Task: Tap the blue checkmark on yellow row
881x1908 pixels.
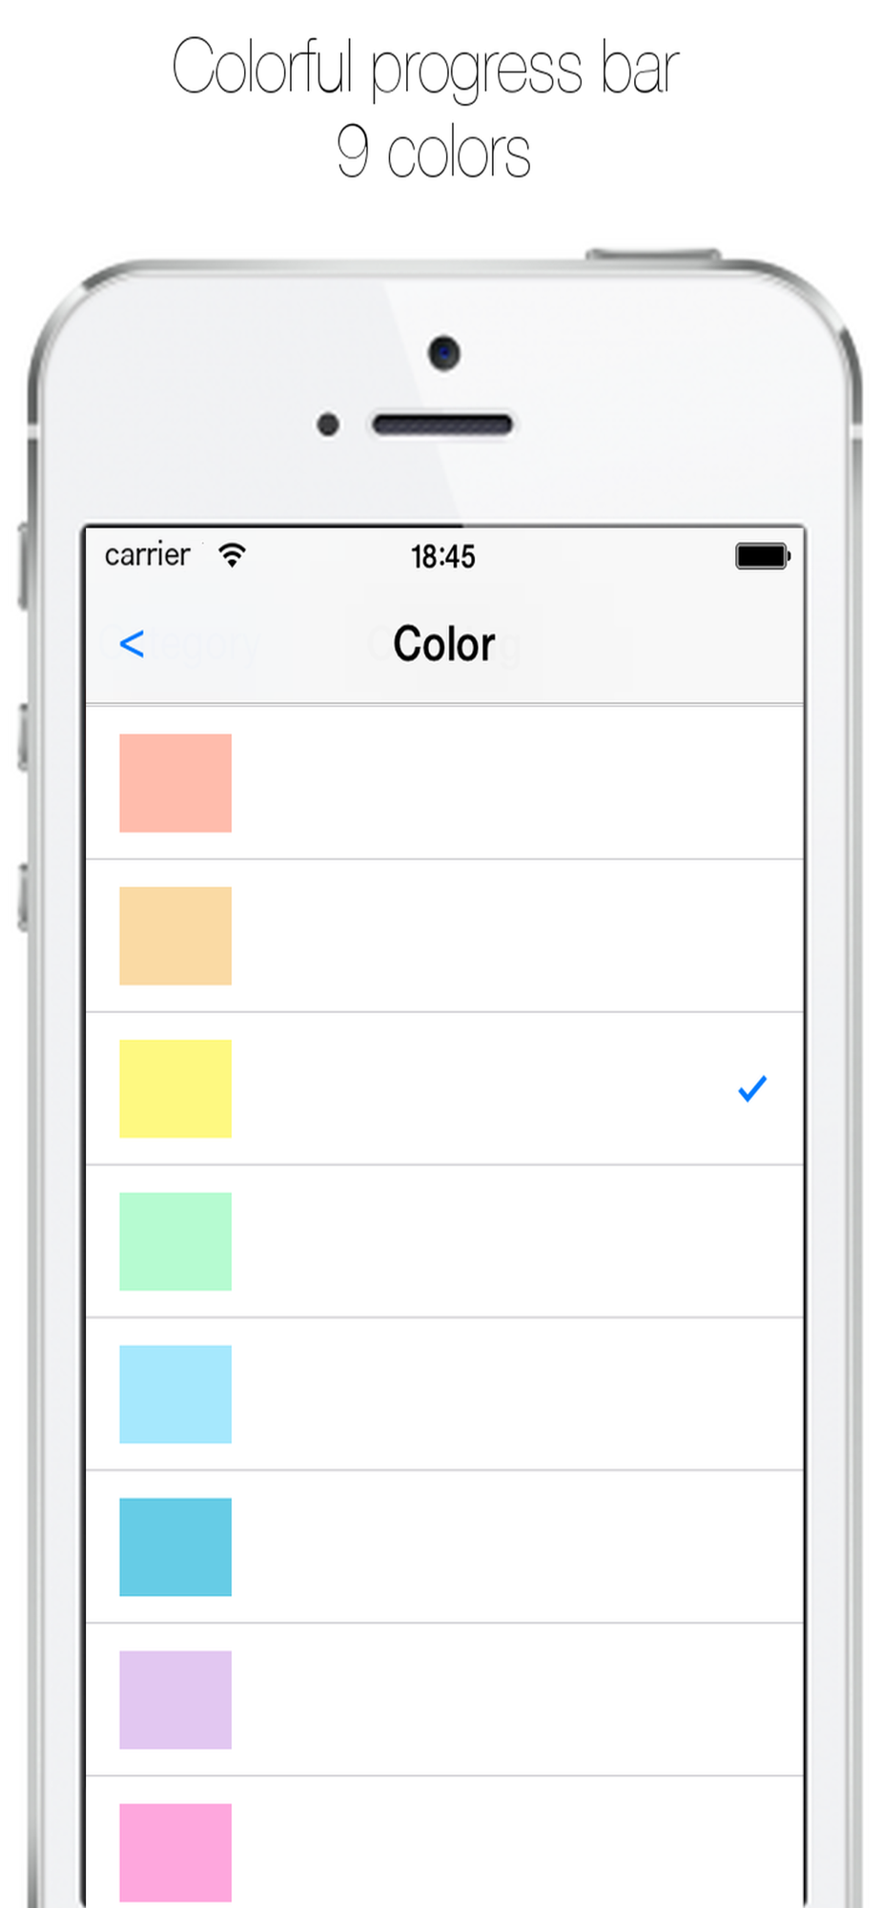Action: click(752, 1089)
